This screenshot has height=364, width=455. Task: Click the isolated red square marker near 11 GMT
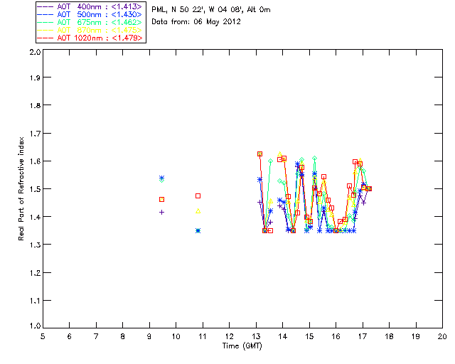coord(198,196)
